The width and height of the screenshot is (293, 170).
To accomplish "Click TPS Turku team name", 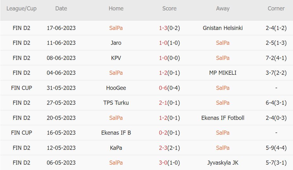I will pos(116,103).
